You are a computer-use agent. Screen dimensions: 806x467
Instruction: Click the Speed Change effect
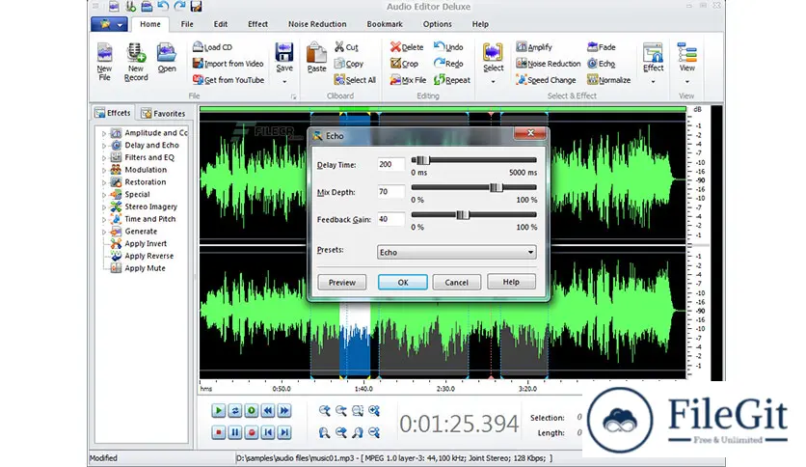[x=546, y=80]
